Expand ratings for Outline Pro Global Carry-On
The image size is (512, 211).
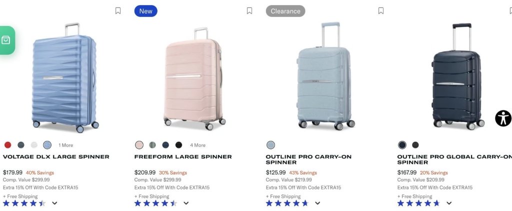449,203
